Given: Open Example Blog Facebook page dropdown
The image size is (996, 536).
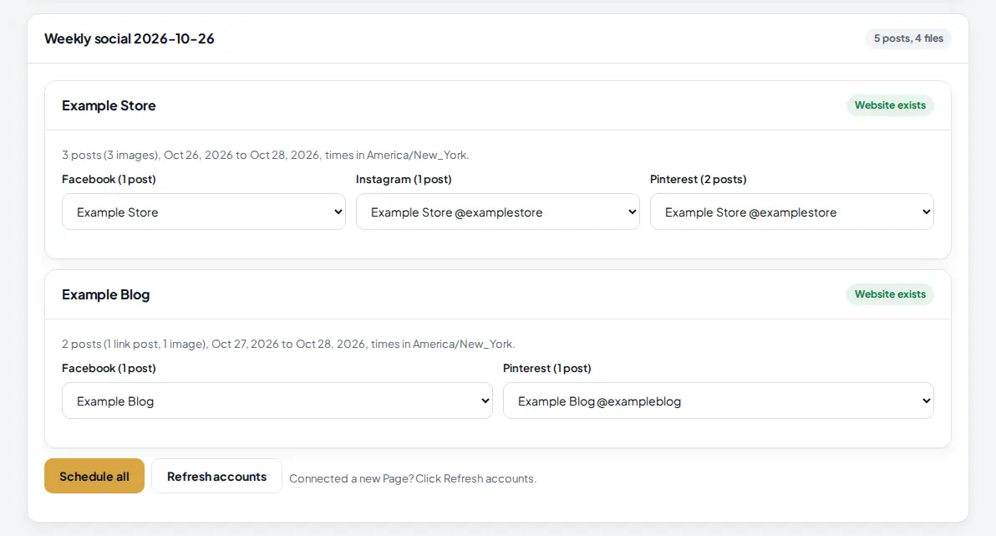Looking at the screenshot, I should pyautogui.click(x=277, y=401).
